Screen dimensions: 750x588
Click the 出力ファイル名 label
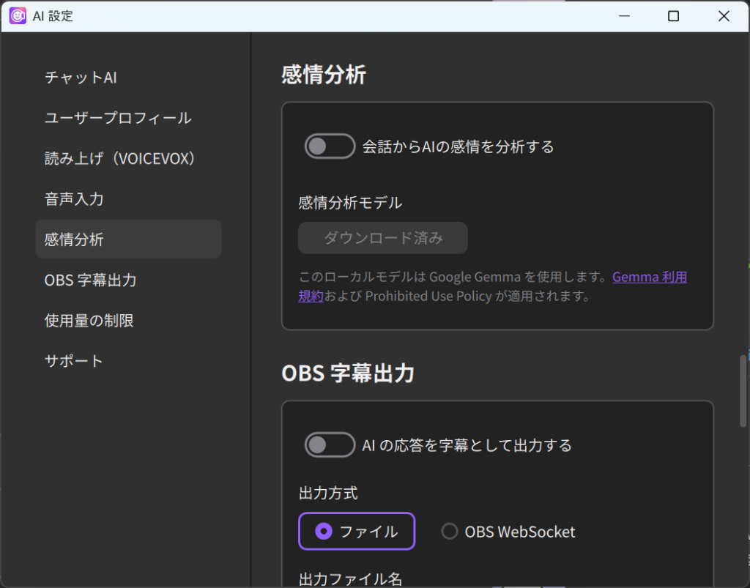point(350,579)
